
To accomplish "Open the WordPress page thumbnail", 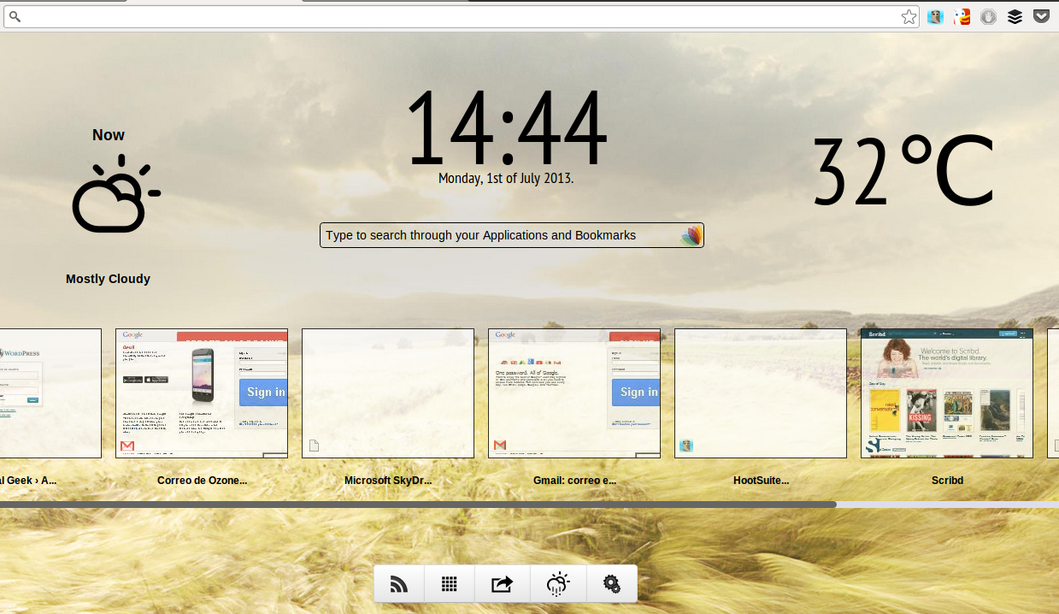I will click(x=50, y=393).
